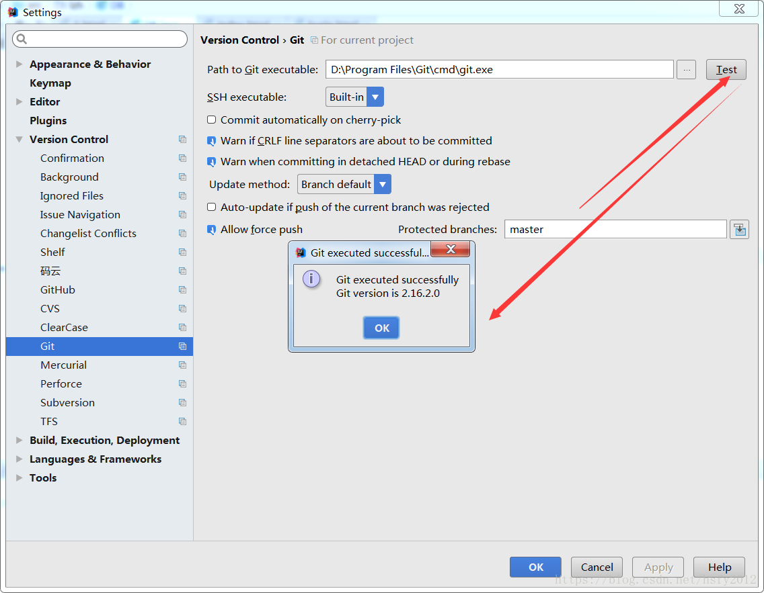
Task: Click the project-level icon beside ClearCase
Action: (183, 327)
